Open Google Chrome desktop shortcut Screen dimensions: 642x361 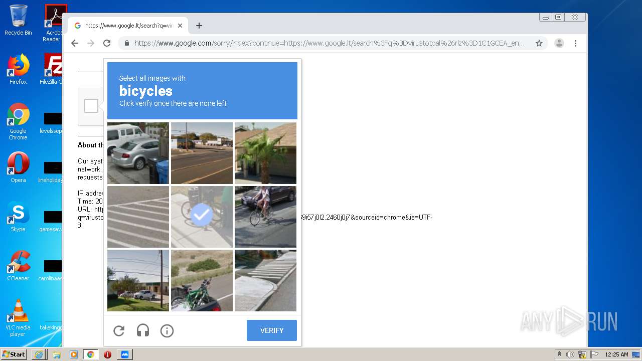(18, 121)
